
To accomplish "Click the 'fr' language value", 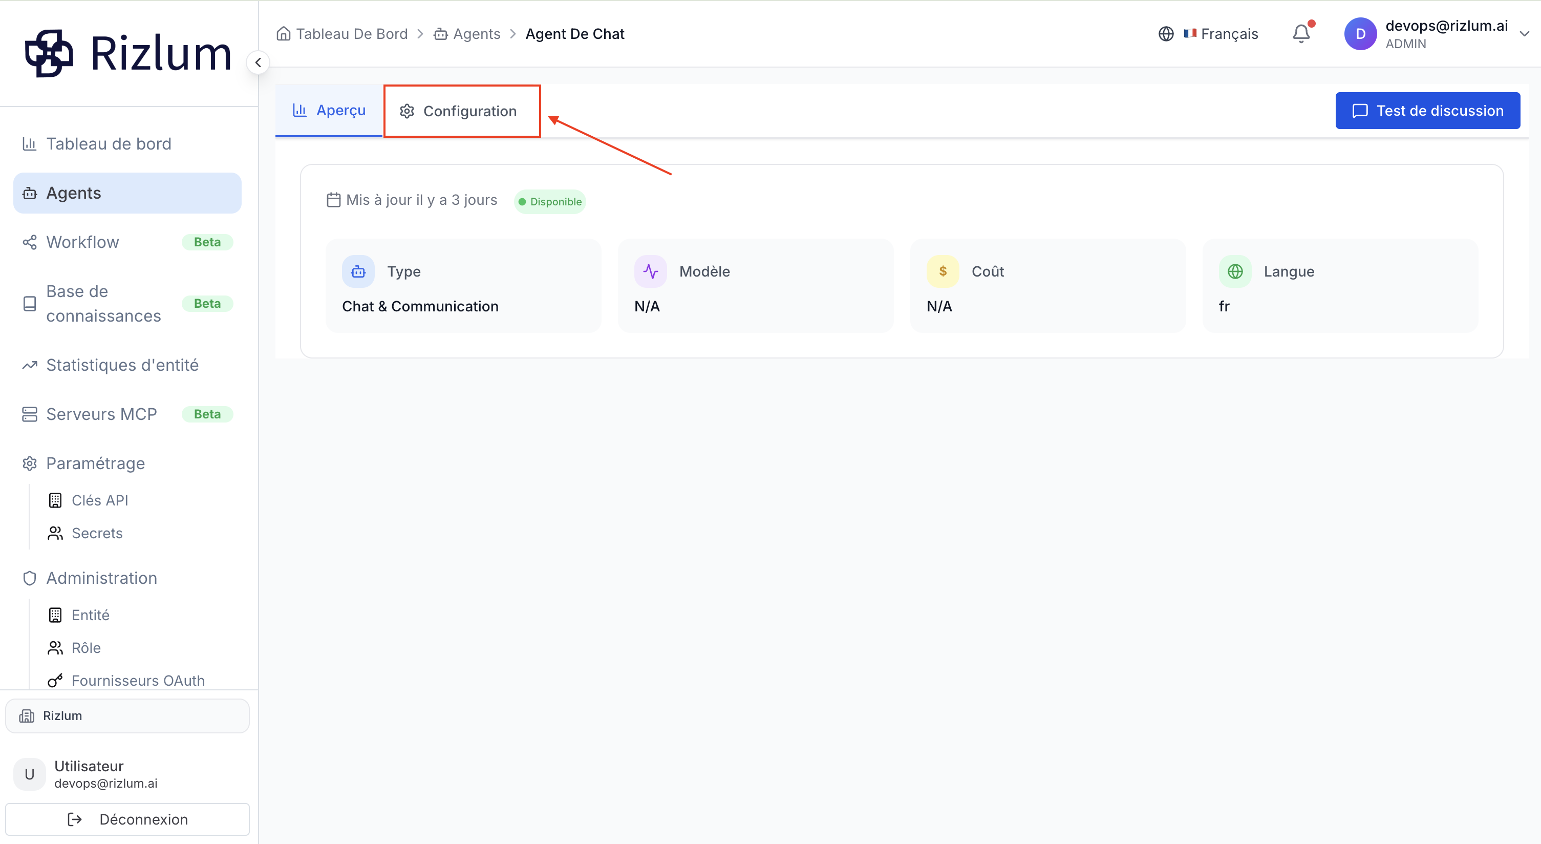I will [x=1224, y=306].
